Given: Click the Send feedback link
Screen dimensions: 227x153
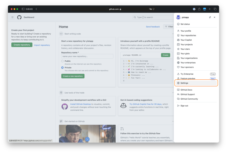Looking at the screenshot, I should (153, 27).
